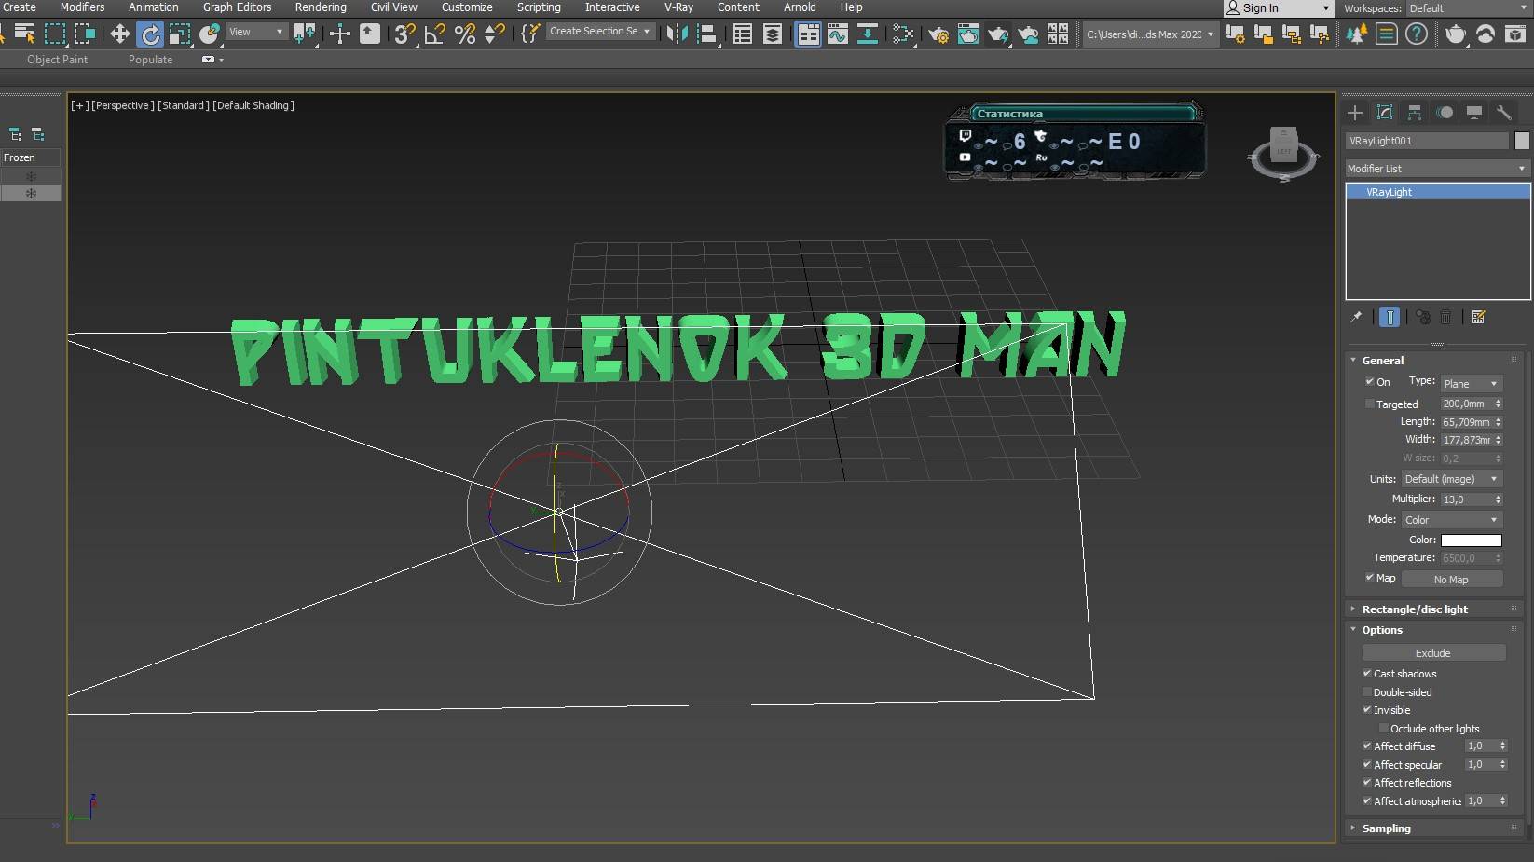
Task: Activate the Select and Rotate tool
Action: pos(149,34)
